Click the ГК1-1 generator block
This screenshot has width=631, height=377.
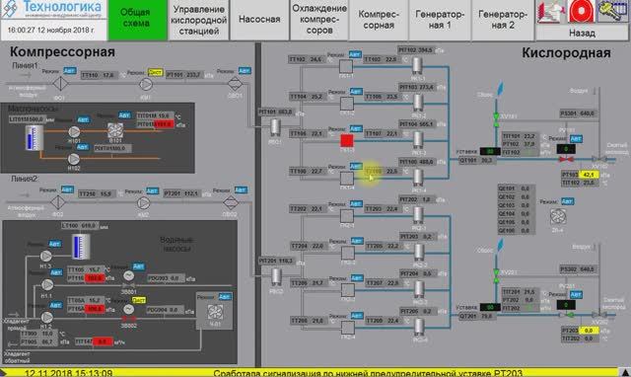(346, 66)
